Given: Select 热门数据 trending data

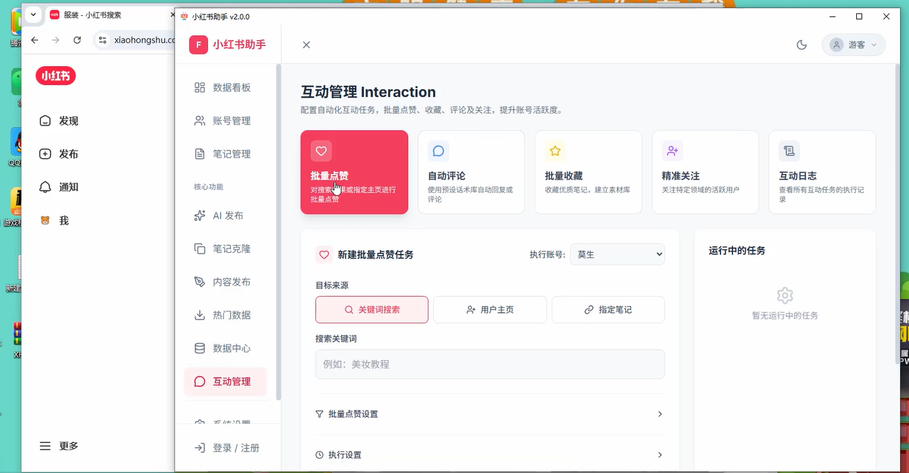Looking at the screenshot, I should [x=227, y=315].
